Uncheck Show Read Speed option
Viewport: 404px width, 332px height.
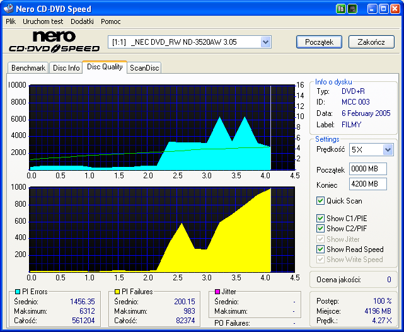pyautogui.click(x=320, y=249)
